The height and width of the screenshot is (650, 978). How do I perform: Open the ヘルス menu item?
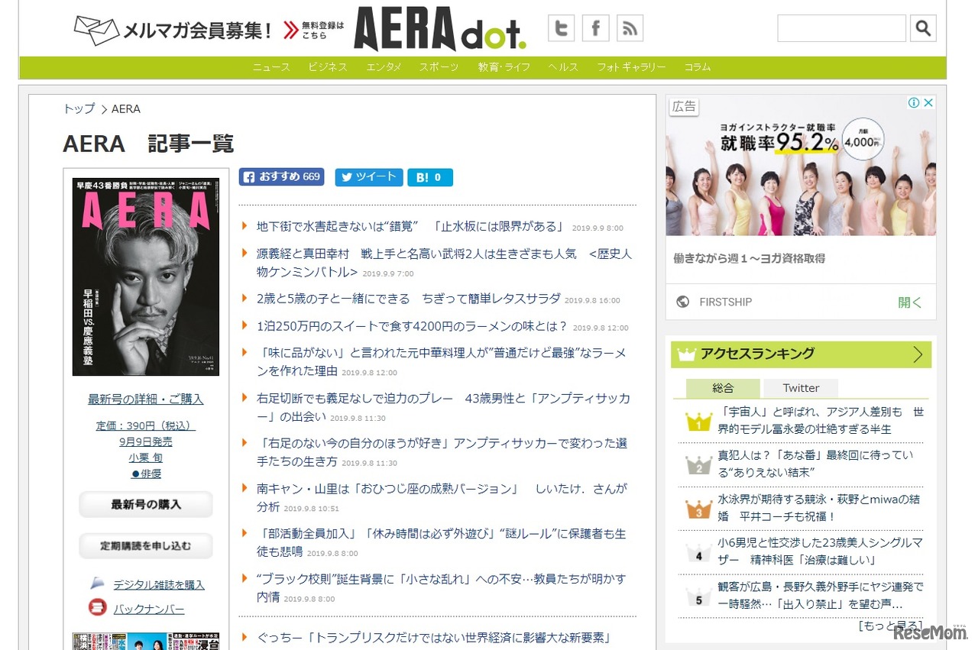click(563, 67)
